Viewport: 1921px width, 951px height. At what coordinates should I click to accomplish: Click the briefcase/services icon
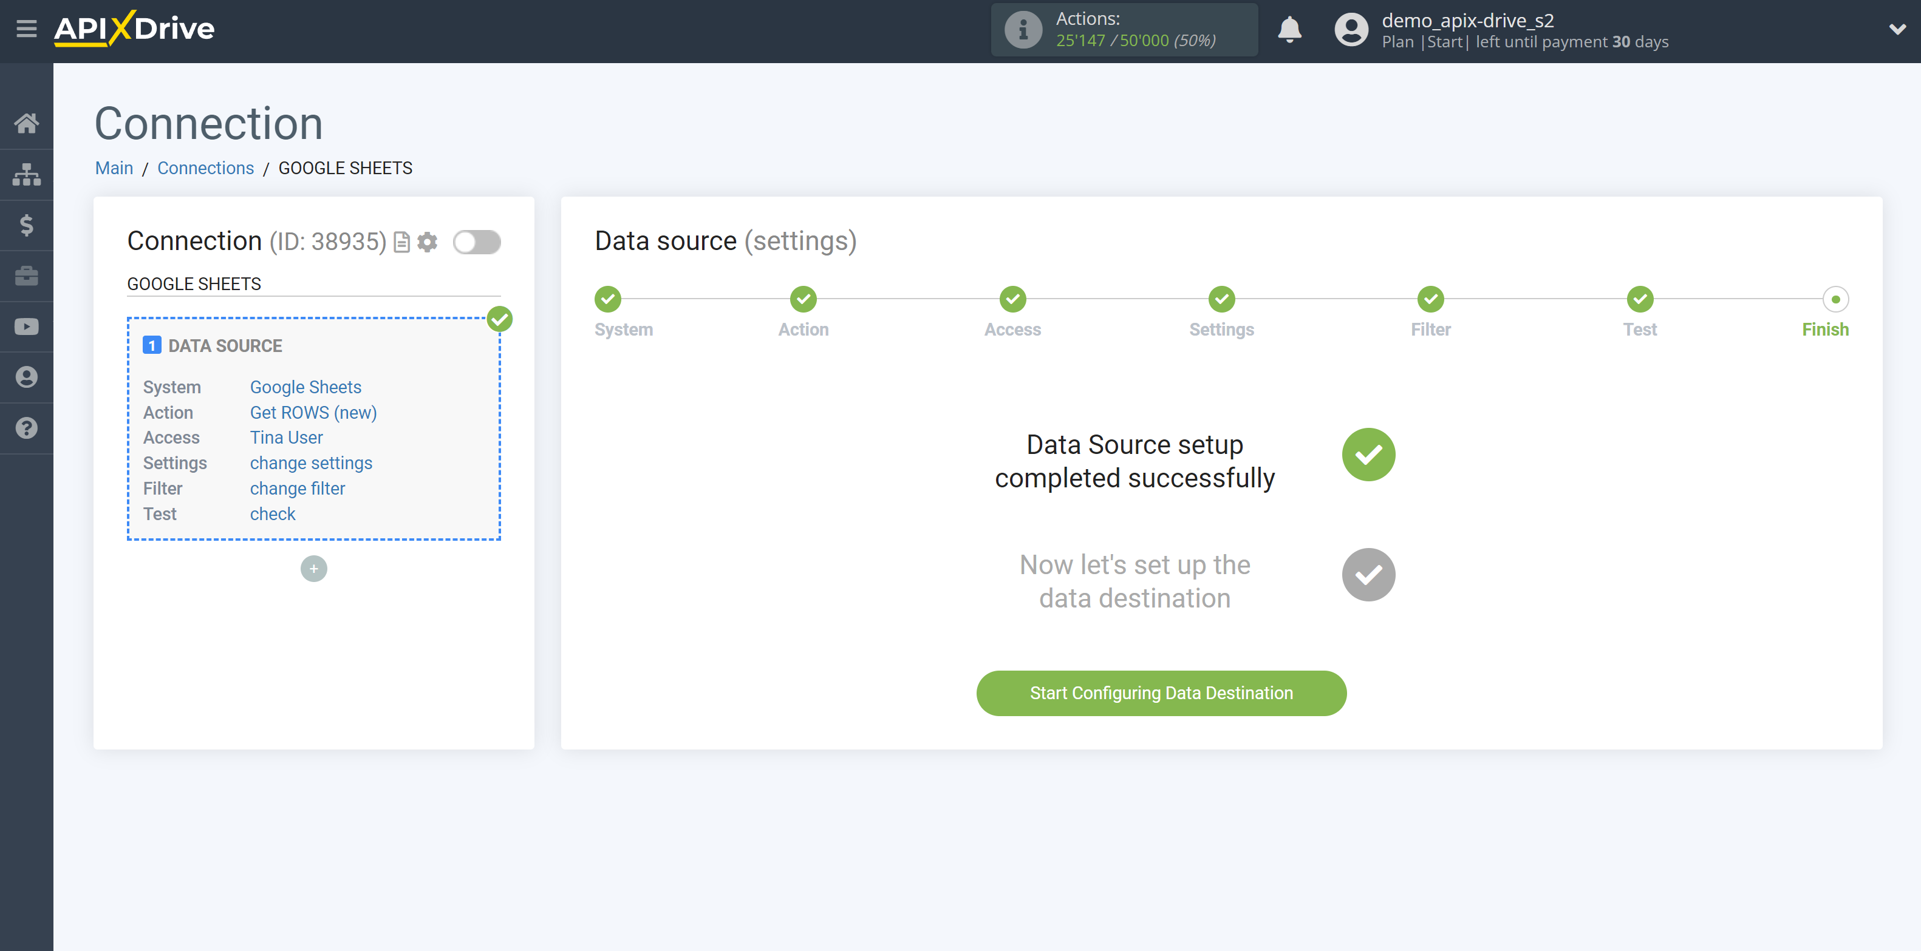pyautogui.click(x=27, y=276)
